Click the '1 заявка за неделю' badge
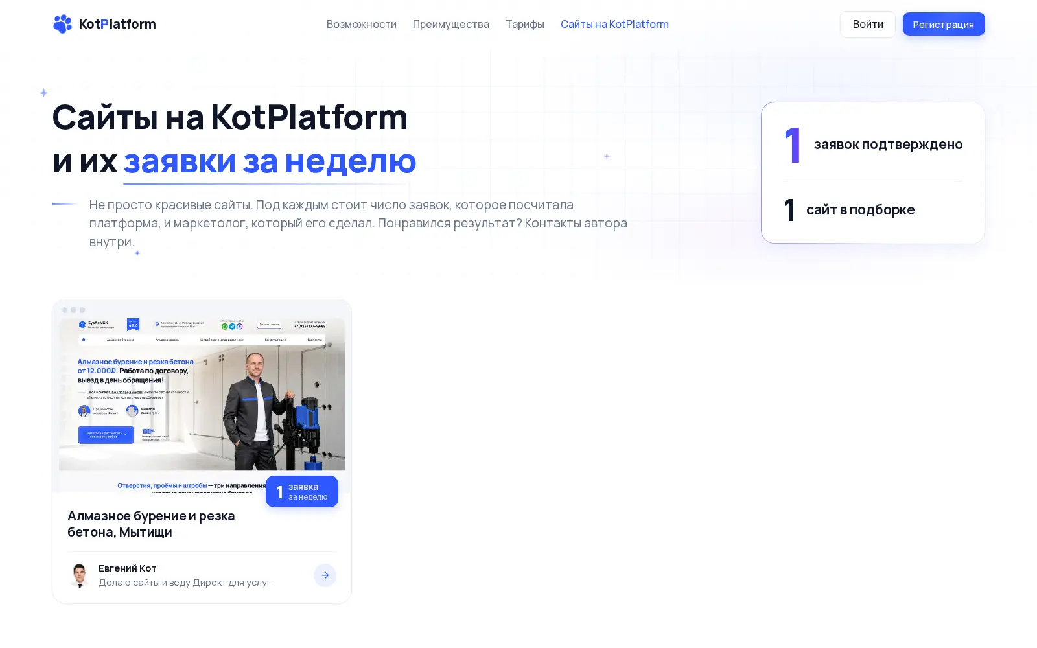 [x=302, y=492]
